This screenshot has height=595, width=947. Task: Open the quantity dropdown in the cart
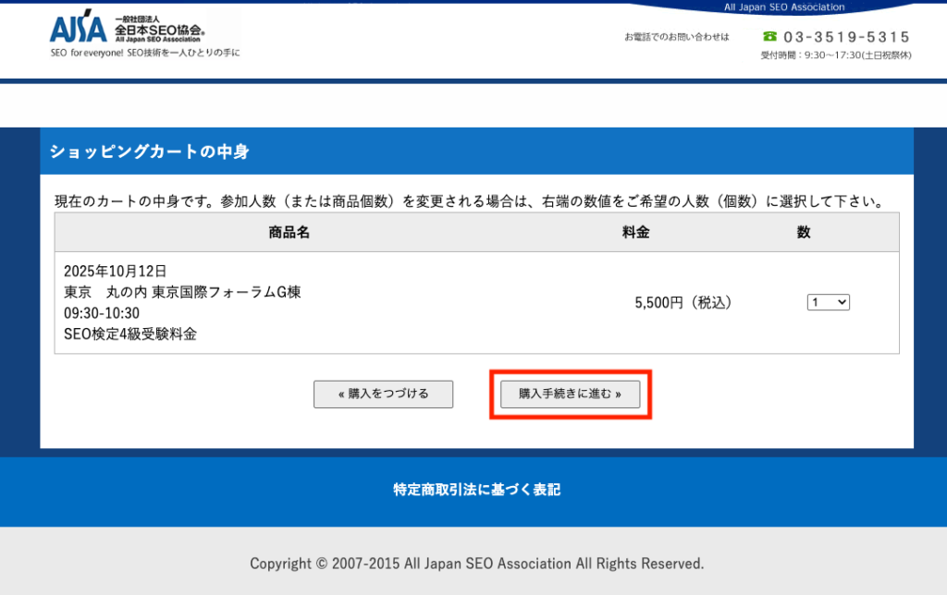tap(828, 302)
